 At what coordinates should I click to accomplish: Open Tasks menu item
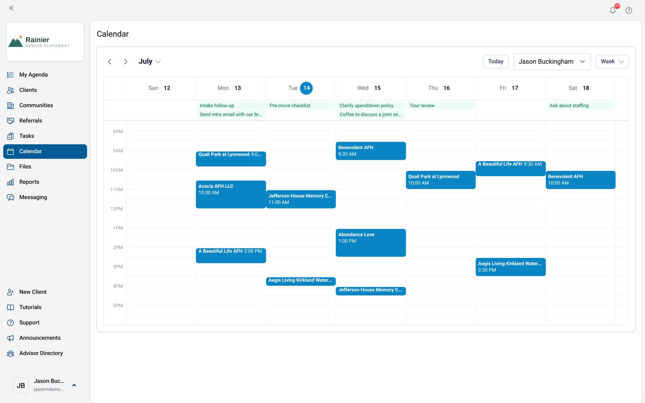[x=45, y=136]
